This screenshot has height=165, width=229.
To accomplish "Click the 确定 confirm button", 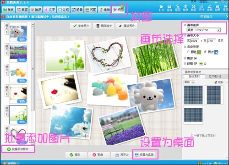I will coord(76,155).
